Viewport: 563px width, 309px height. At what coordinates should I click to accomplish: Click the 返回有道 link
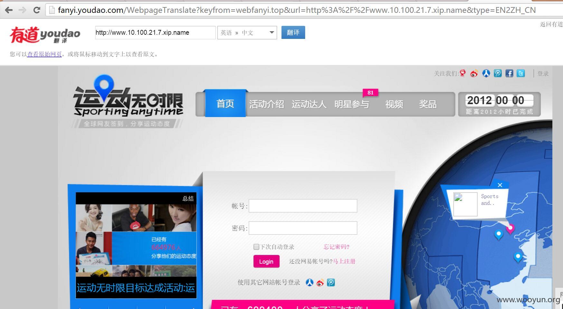(551, 24)
